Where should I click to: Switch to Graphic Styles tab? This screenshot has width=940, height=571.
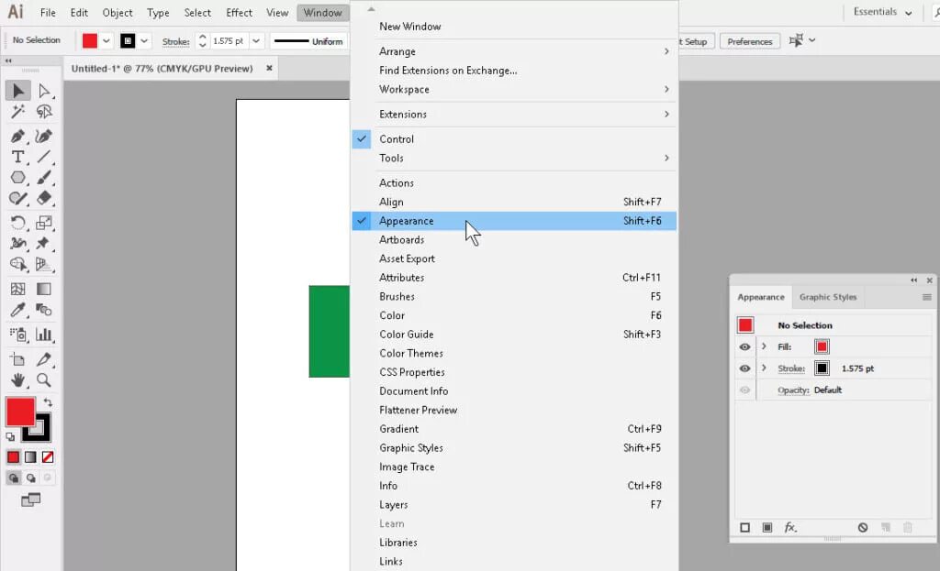tap(828, 297)
